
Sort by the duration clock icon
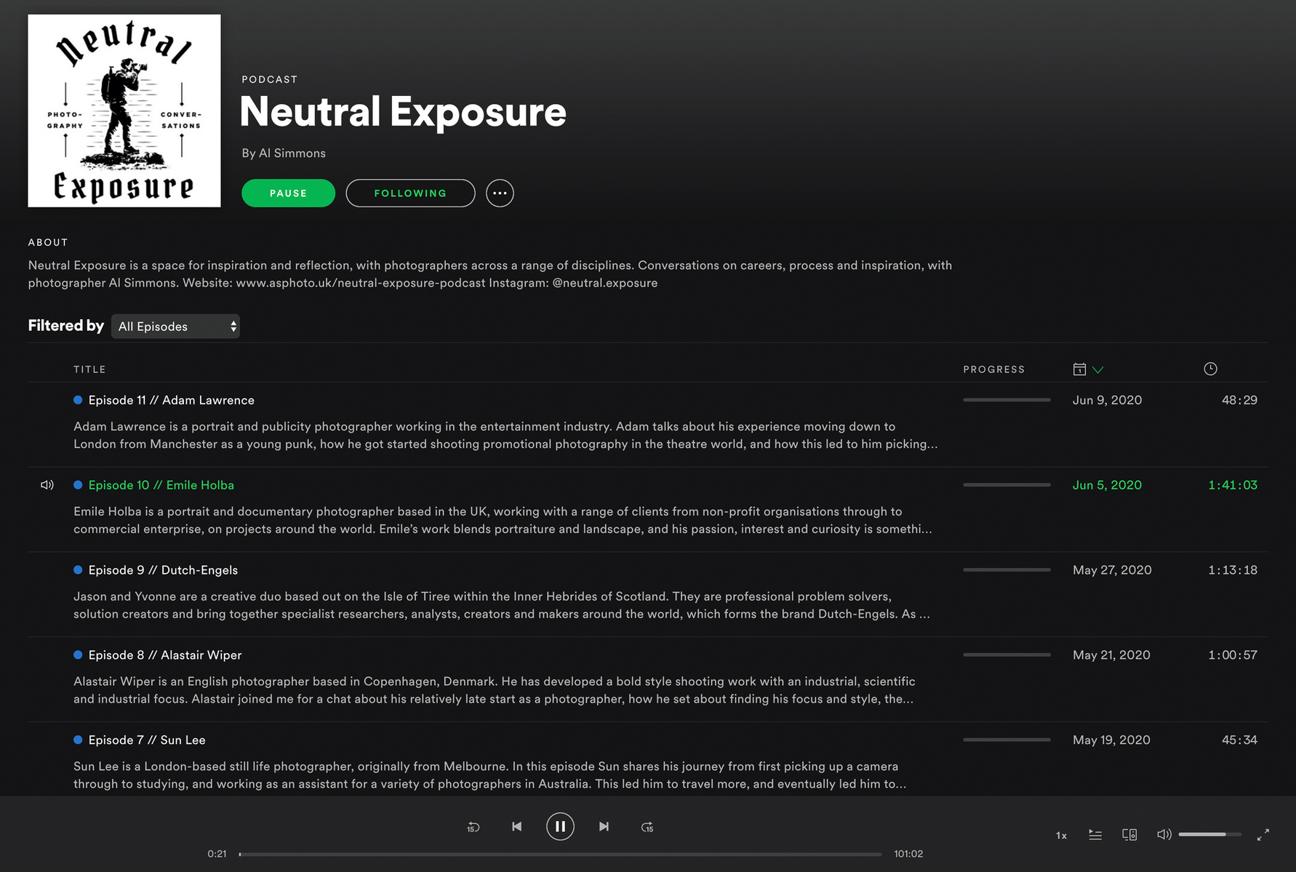(x=1210, y=369)
